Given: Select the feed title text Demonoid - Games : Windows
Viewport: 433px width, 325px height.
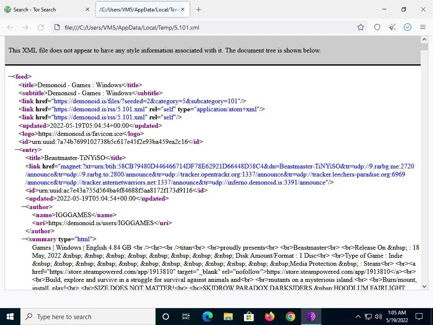Looking at the screenshot, I should point(79,85).
